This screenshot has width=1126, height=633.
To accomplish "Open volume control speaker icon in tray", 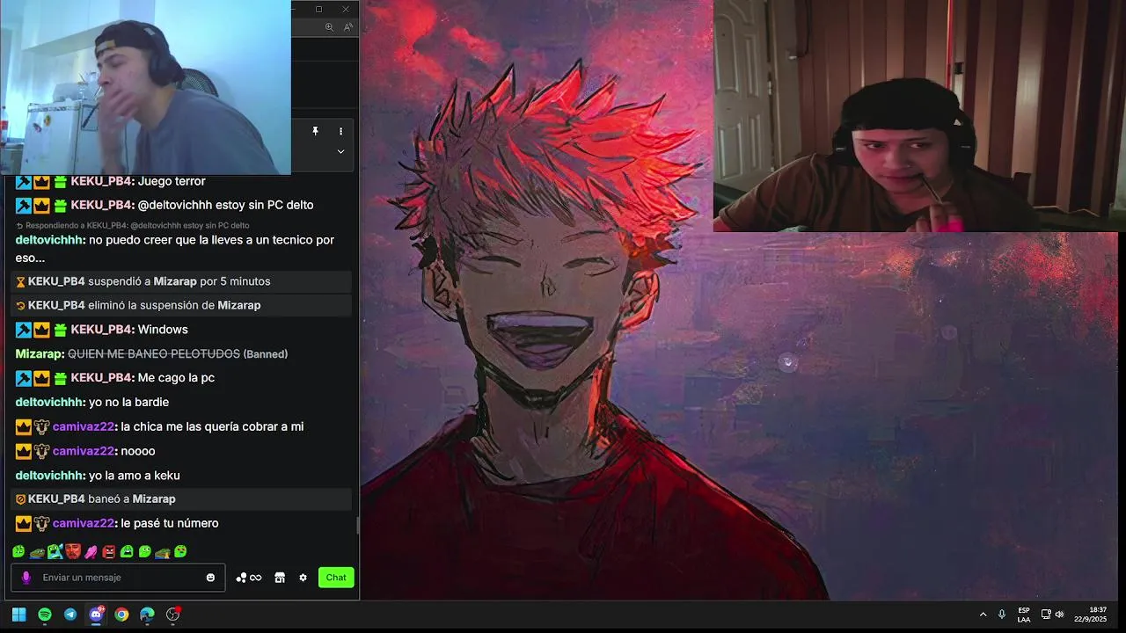I will (1059, 615).
